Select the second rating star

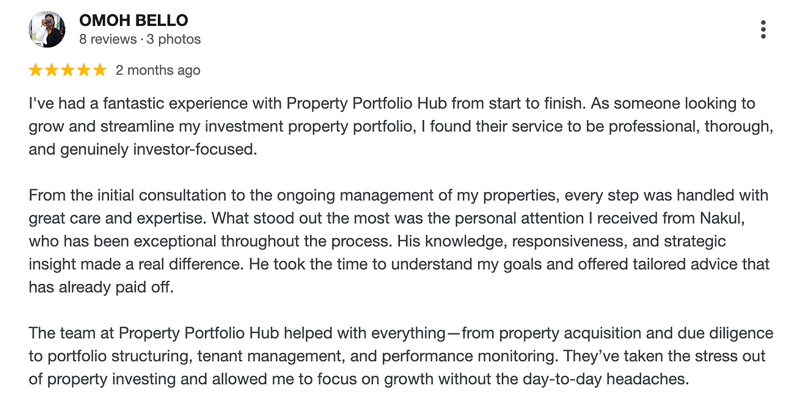pos(52,70)
